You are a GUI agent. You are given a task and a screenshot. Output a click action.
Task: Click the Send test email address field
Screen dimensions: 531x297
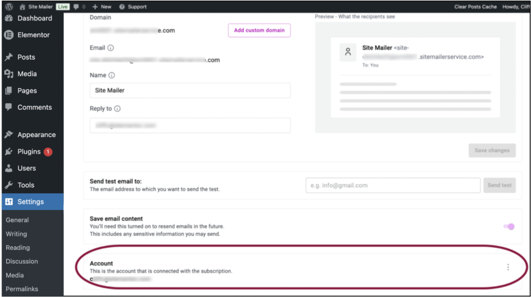coord(393,185)
